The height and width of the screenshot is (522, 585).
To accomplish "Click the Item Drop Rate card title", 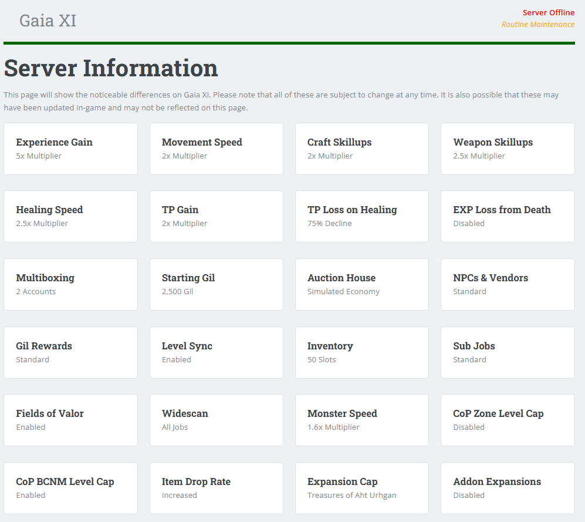I will pyautogui.click(x=196, y=481).
